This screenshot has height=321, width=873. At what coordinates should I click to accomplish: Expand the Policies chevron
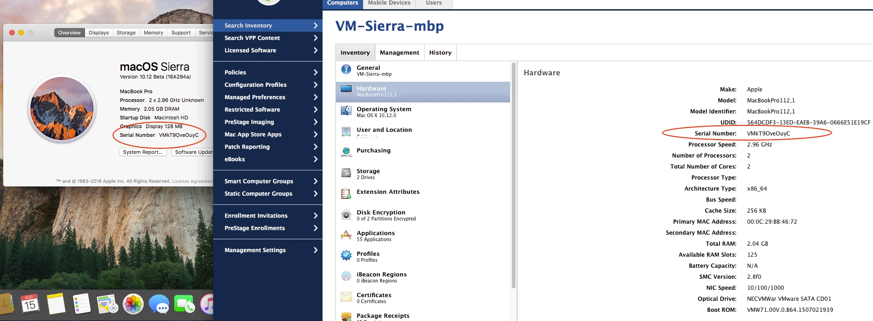click(315, 73)
